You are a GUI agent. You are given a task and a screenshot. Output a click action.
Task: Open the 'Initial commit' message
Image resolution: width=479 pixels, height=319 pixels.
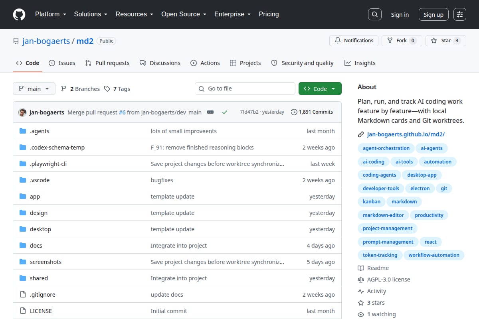169,311
